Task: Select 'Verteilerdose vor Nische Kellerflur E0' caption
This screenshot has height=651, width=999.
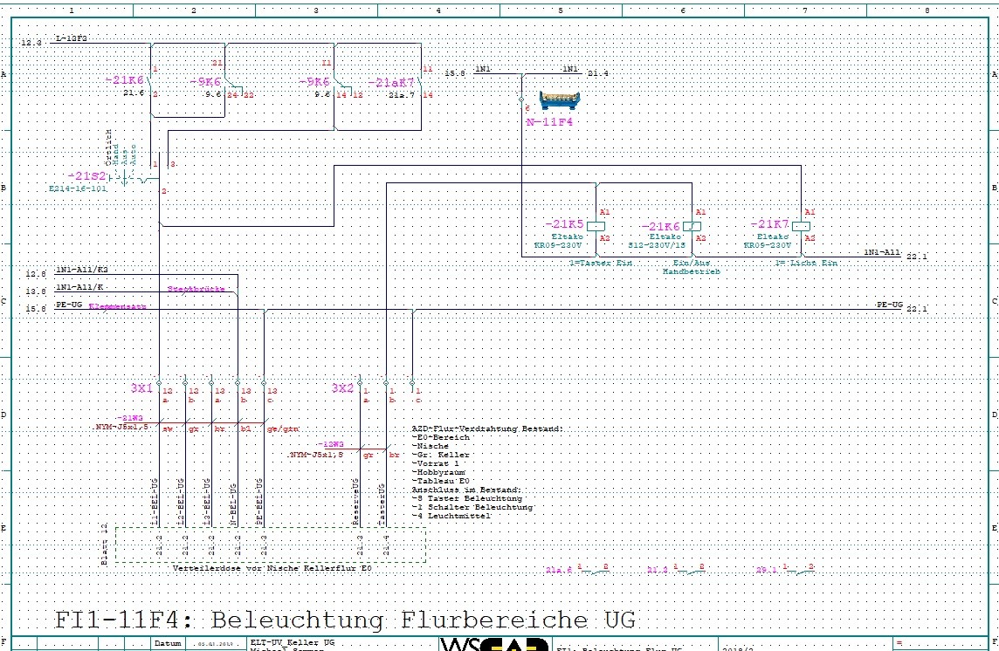Action: (272, 567)
